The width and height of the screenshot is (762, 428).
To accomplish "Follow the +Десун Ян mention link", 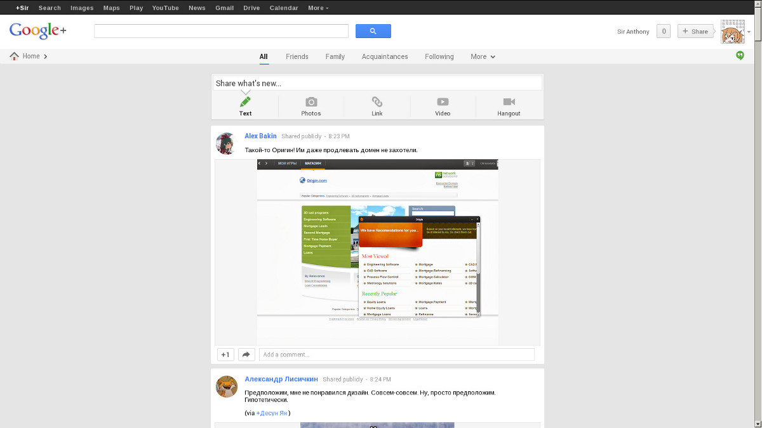I will point(272,413).
